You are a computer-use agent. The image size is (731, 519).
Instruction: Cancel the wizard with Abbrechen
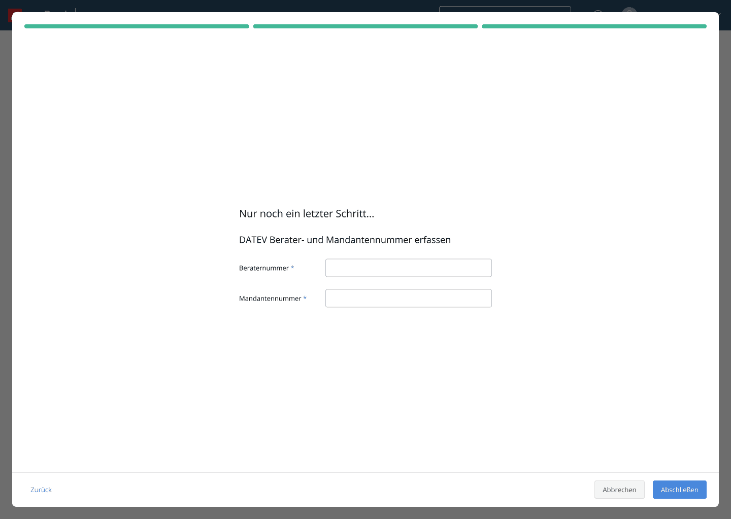pyautogui.click(x=619, y=490)
